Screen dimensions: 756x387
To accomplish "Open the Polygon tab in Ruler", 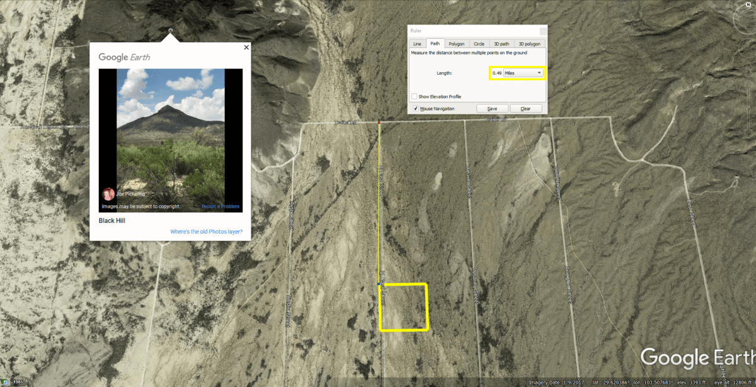I will [x=457, y=44].
